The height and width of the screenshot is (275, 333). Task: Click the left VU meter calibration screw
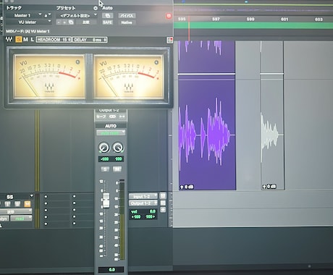click(77, 62)
